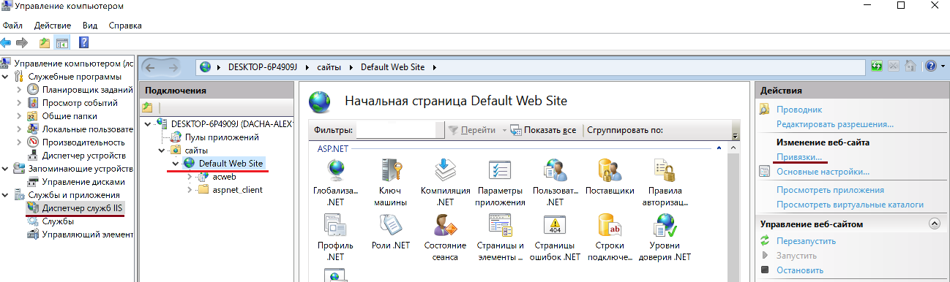The image size is (950, 282).
Task: Expand the Просмотр событий node
Action: pos(20,103)
